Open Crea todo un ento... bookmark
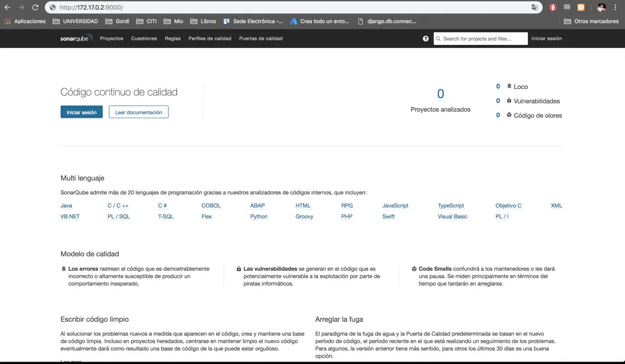The image size is (625, 364). [x=319, y=21]
